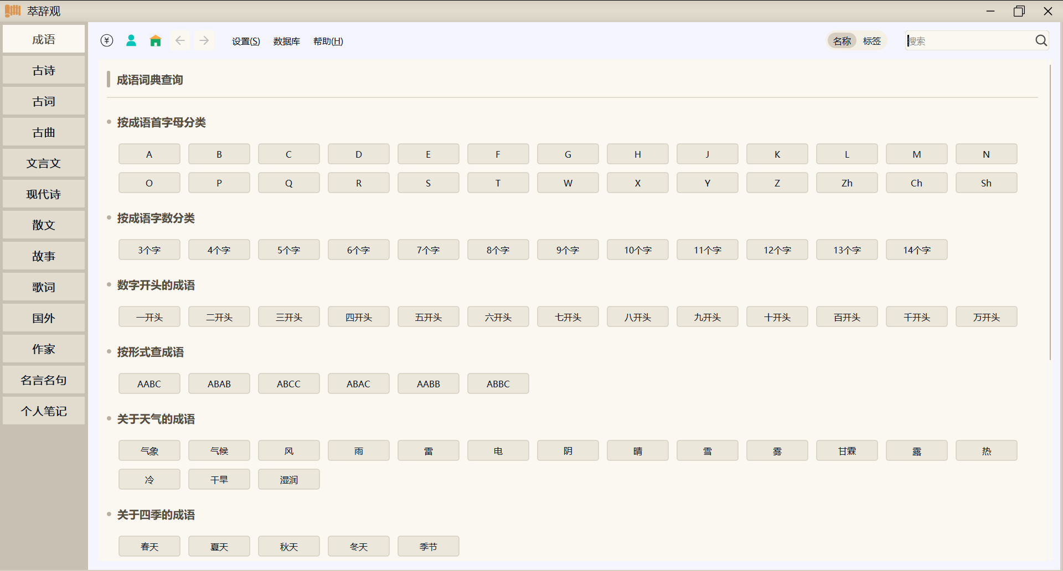Select the 名称 search mode toggle
This screenshot has width=1063, height=571.
(x=842, y=41)
